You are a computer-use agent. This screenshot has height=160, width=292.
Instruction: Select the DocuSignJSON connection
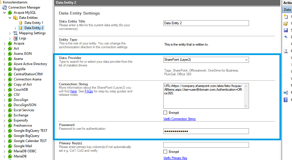point(25,105)
